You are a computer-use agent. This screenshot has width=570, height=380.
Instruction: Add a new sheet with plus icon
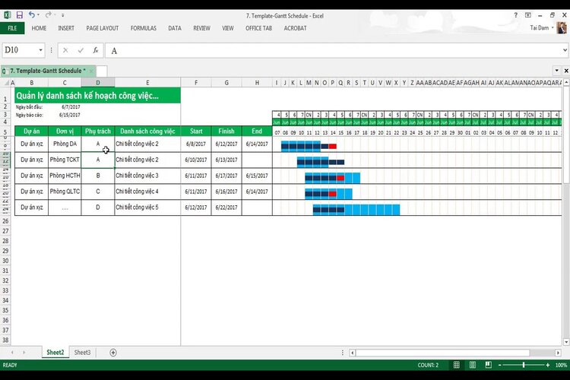click(113, 353)
